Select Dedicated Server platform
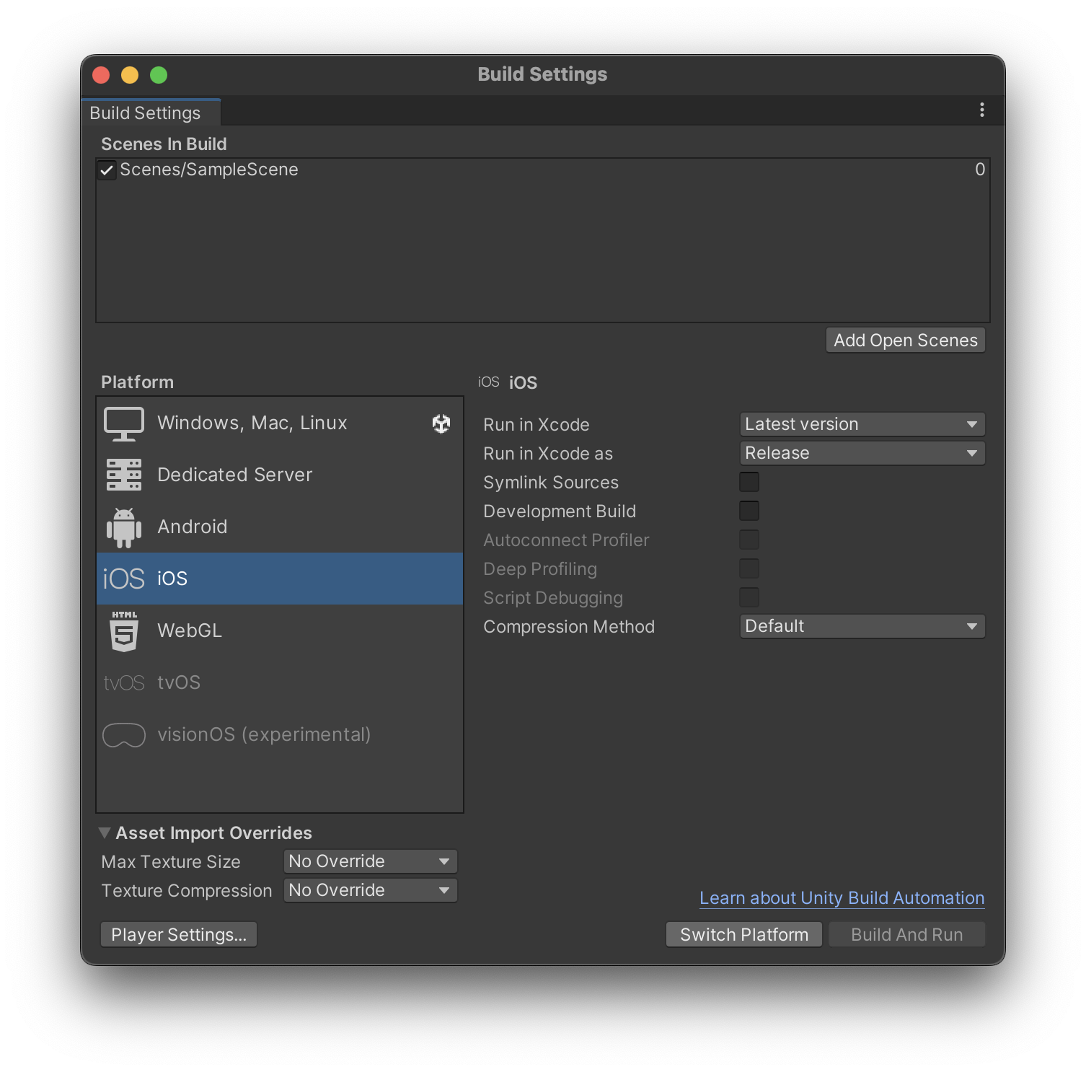Viewport: 1086px width, 1072px height. point(280,475)
